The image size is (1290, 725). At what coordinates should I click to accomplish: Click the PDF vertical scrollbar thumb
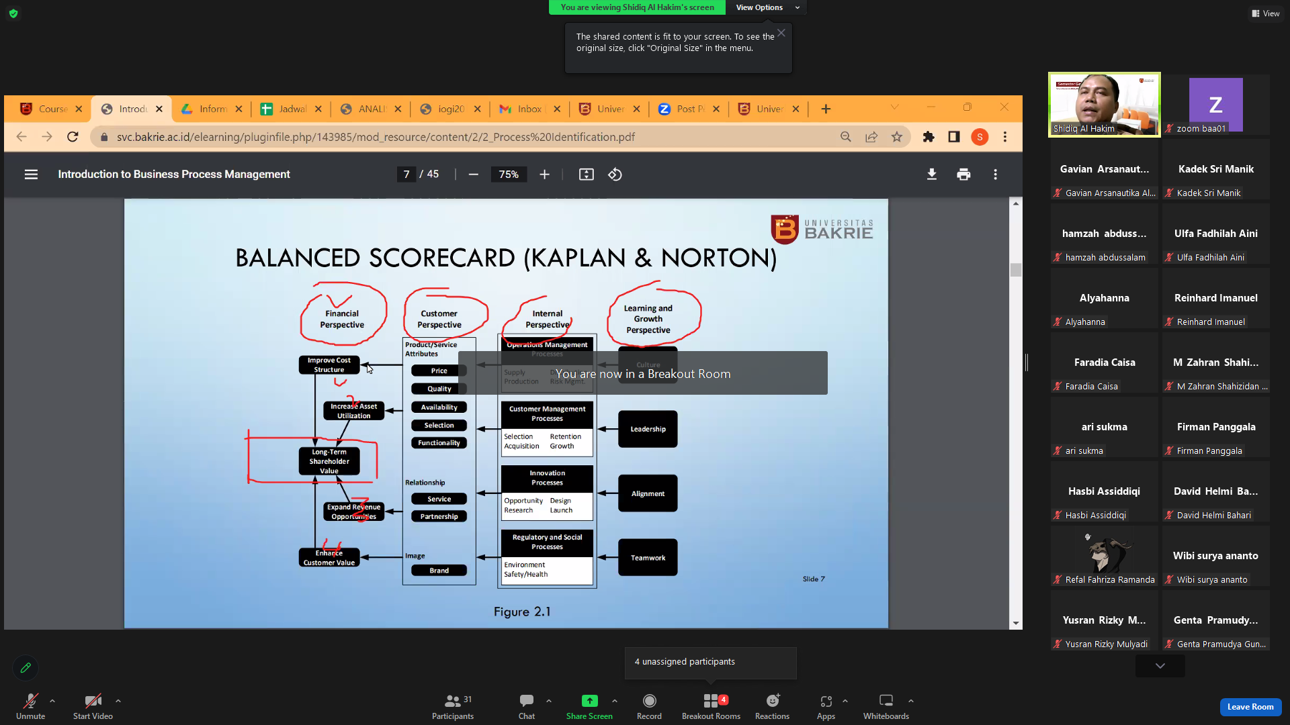tap(1016, 269)
